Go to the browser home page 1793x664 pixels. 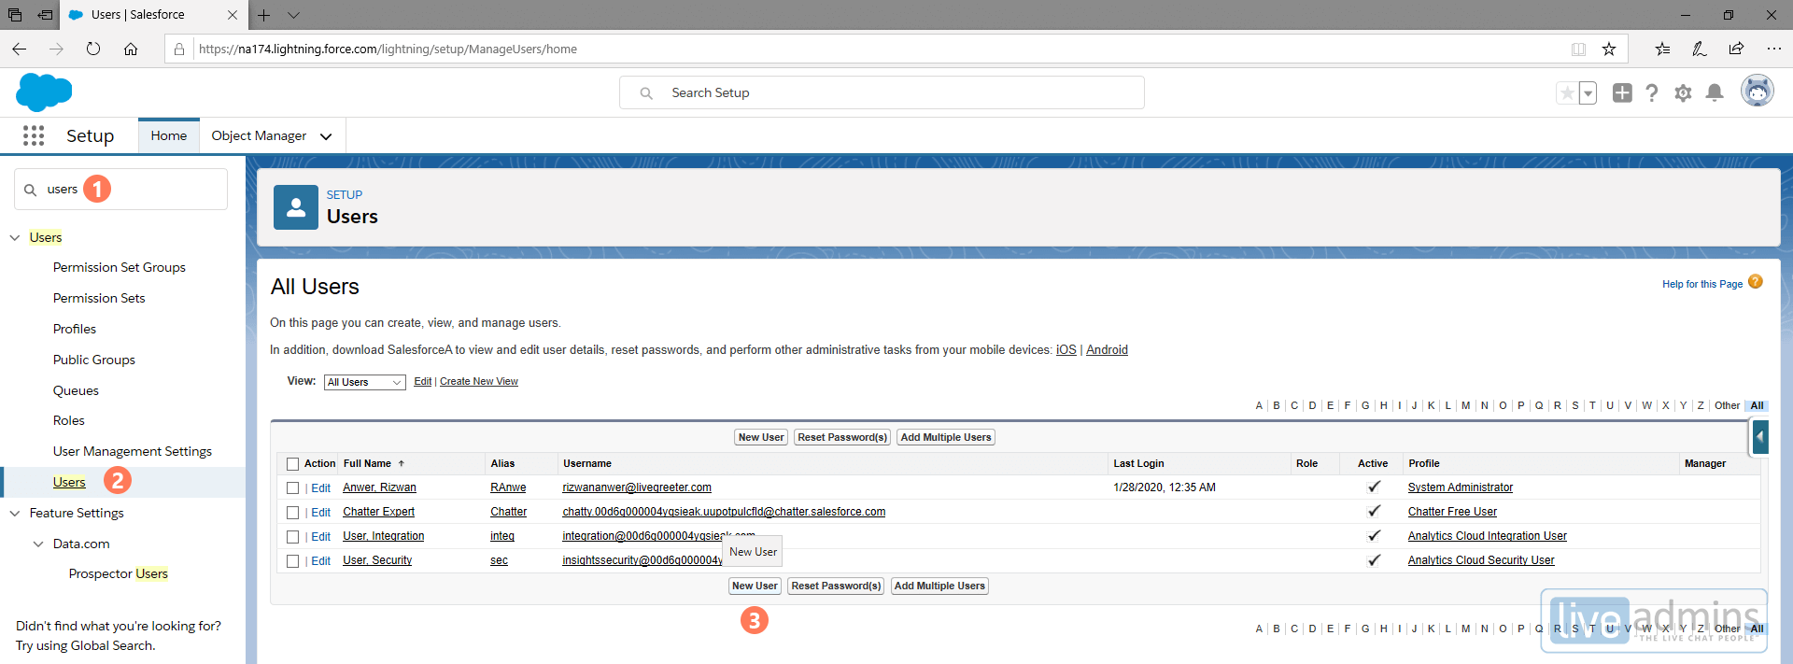pos(131,49)
